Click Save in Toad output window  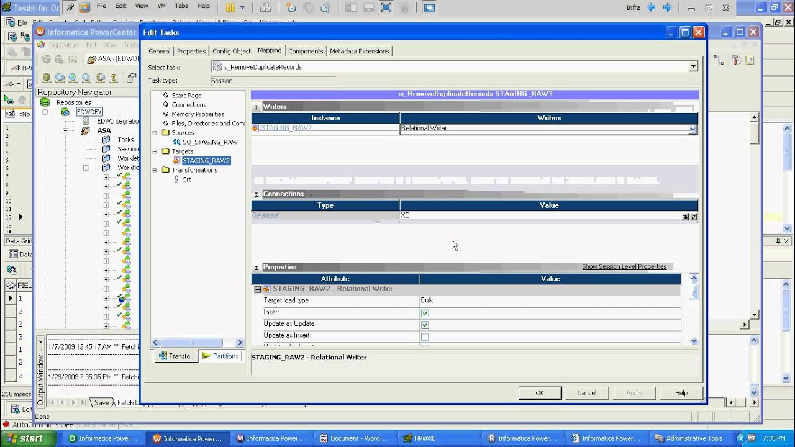101,402
